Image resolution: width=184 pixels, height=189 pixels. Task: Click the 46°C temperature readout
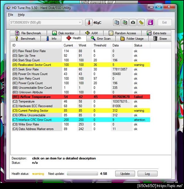(x=97, y=23)
